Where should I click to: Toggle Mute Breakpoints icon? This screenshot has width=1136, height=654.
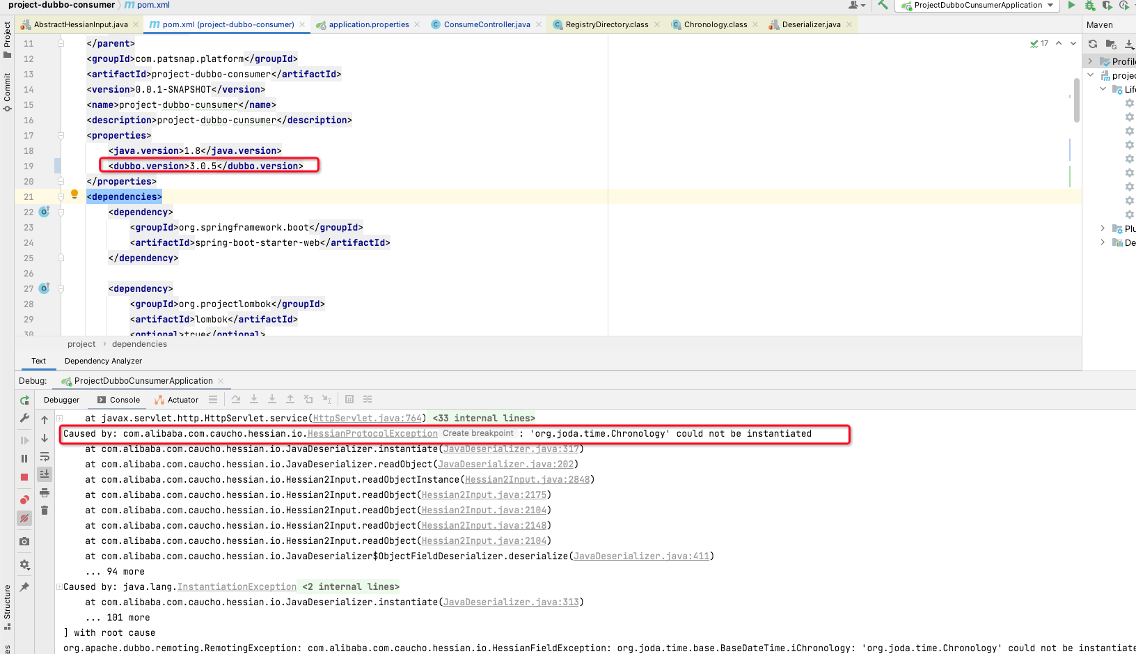coord(24,519)
